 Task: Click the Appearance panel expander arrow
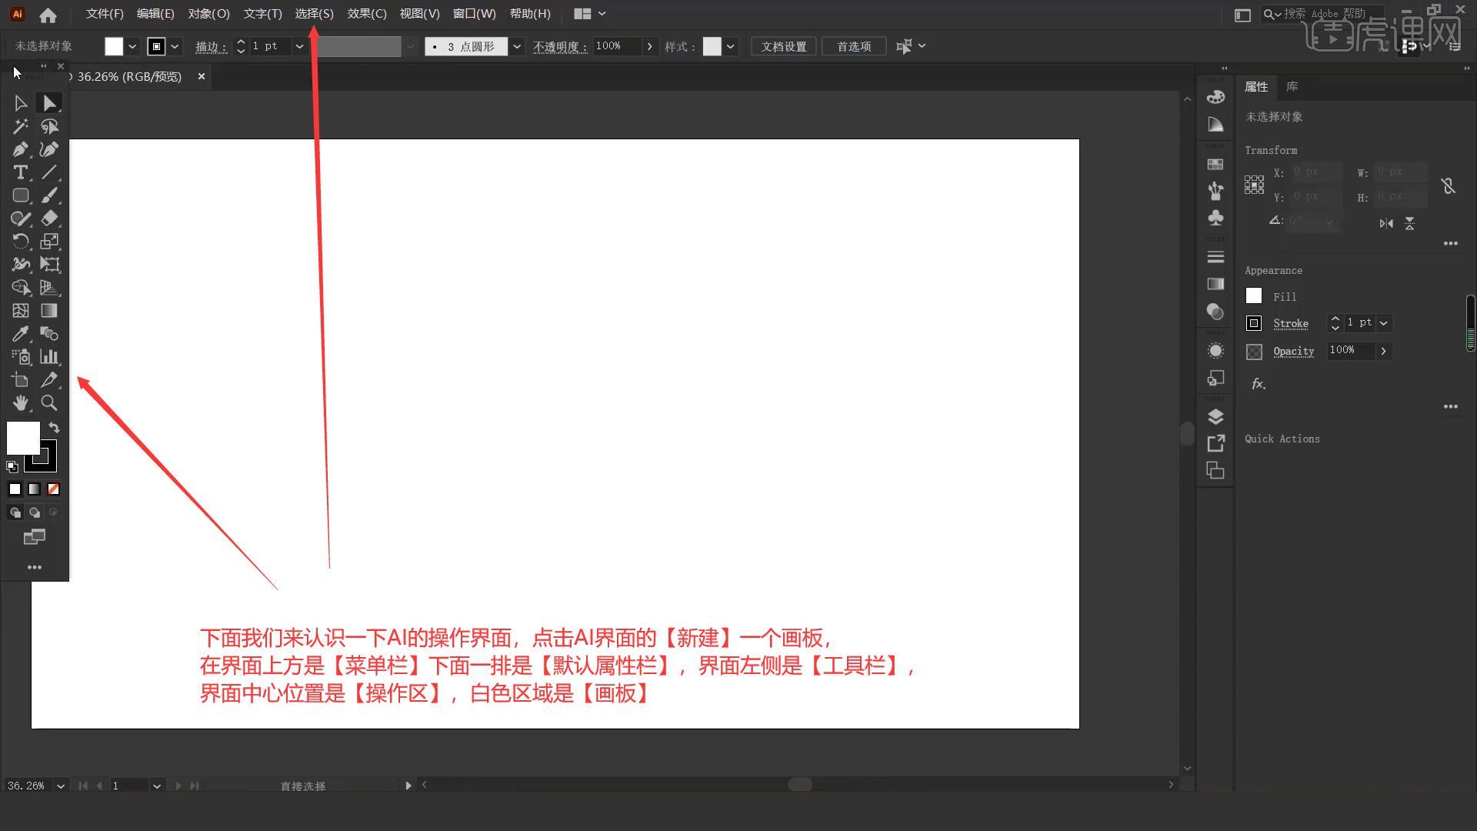(x=1451, y=405)
